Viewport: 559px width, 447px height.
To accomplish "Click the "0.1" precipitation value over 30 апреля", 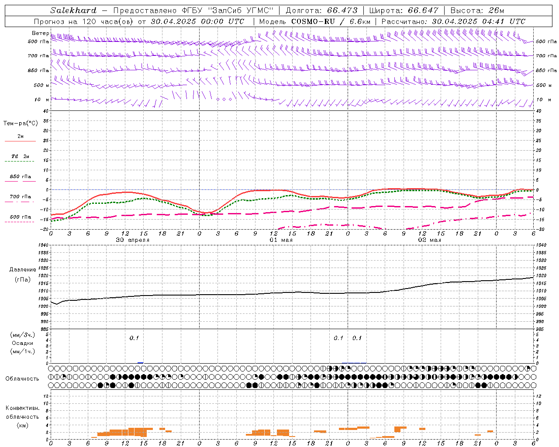I will 134,338.
